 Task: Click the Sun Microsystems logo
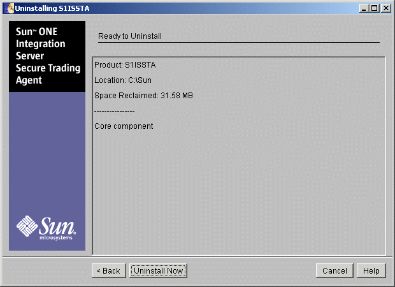click(x=47, y=228)
